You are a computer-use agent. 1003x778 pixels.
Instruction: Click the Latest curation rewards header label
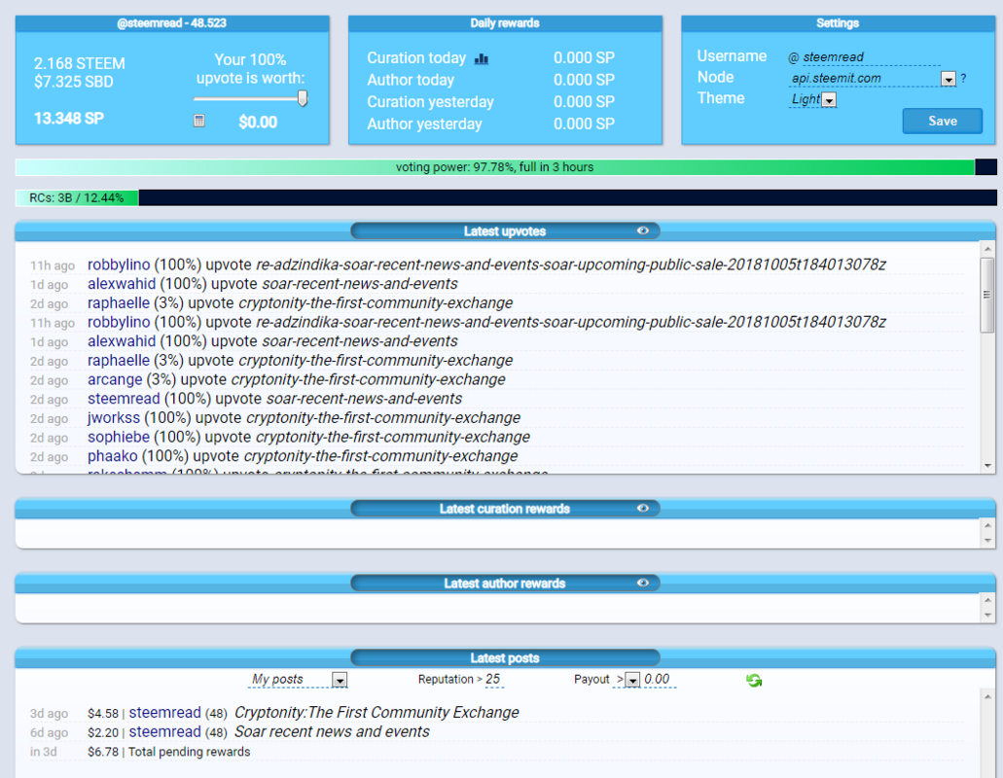[x=505, y=509]
